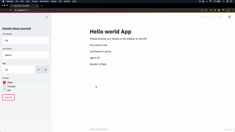Open the Chrome menu in the menu bar
This screenshot has height=132, width=235.
pyautogui.click(x=10, y=1)
